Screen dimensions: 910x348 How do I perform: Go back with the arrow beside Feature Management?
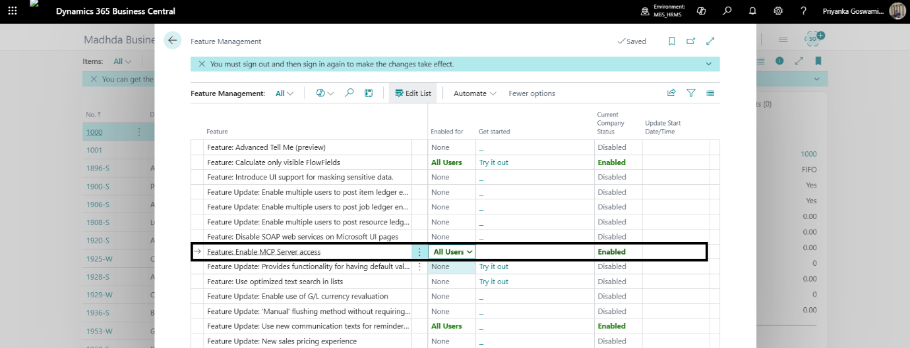[173, 40]
